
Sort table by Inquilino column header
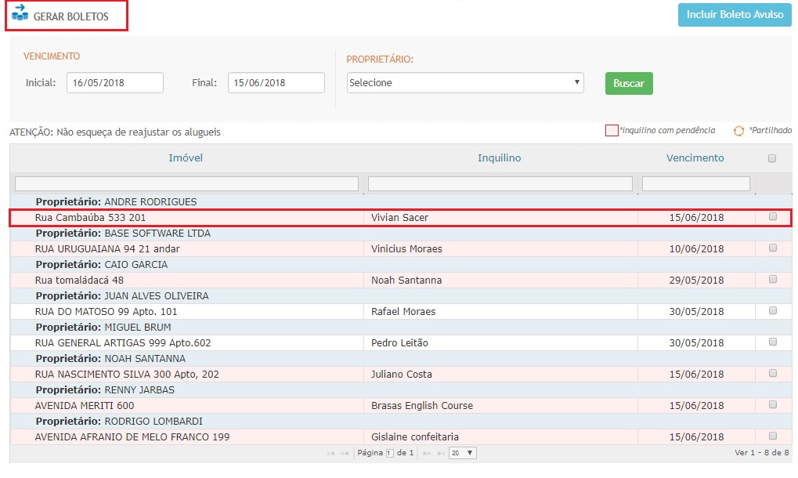499,158
